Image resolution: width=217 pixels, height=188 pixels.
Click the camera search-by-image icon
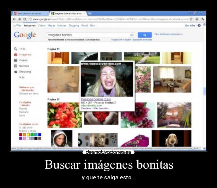click(132, 35)
